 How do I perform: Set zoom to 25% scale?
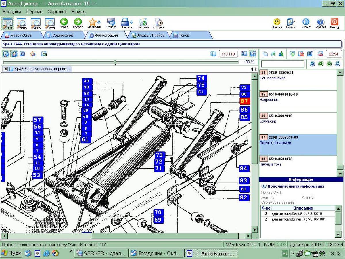tap(36, 23)
